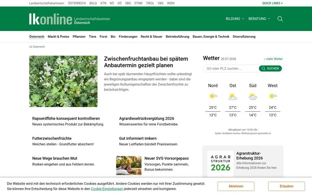Click the SVS-Vorsorgepass family photo
This screenshot has height=195, width=312.
129,166
